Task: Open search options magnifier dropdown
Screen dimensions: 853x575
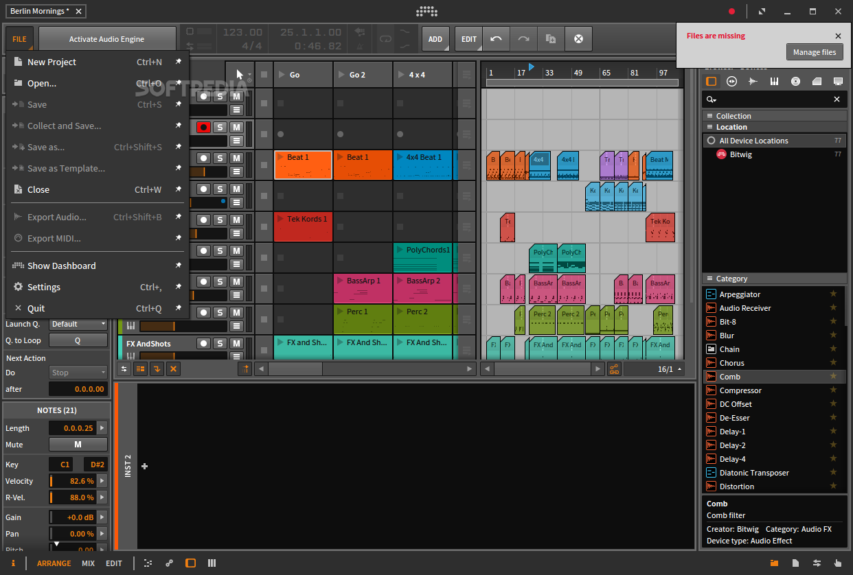Action: (x=711, y=99)
